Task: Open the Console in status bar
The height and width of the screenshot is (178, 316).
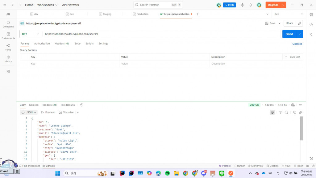Action: 48,166
